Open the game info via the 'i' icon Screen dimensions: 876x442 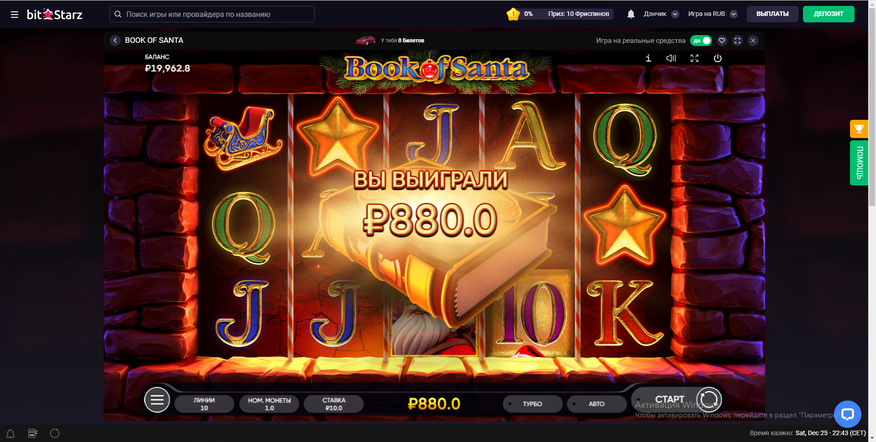648,58
